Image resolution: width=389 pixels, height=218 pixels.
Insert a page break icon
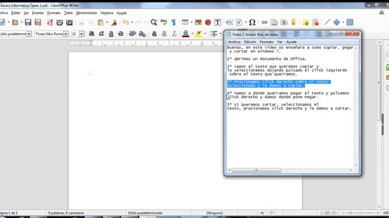click(x=230, y=22)
